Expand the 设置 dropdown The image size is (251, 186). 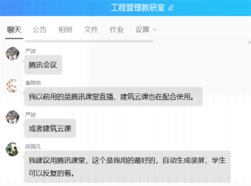pos(146,30)
